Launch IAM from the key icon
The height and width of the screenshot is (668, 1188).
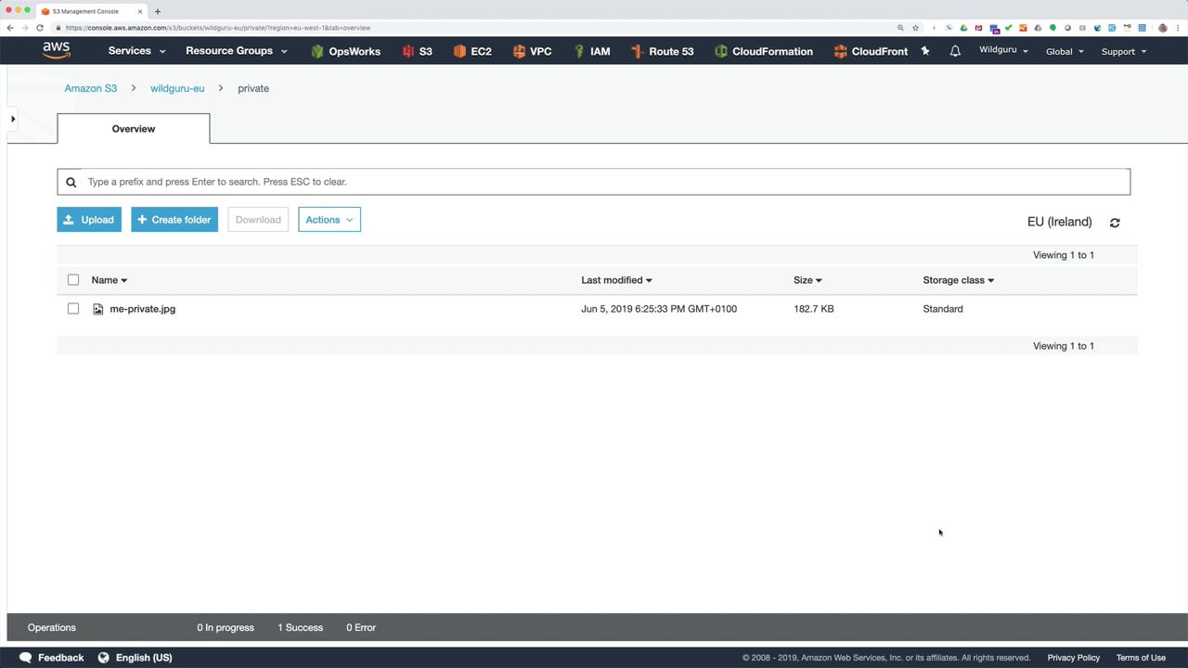tap(579, 51)
